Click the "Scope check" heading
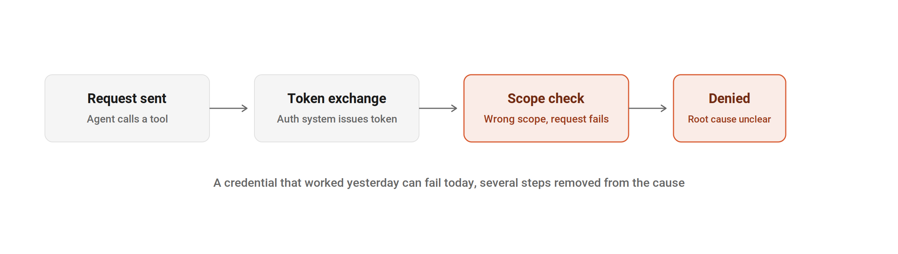 pos(546,99)
